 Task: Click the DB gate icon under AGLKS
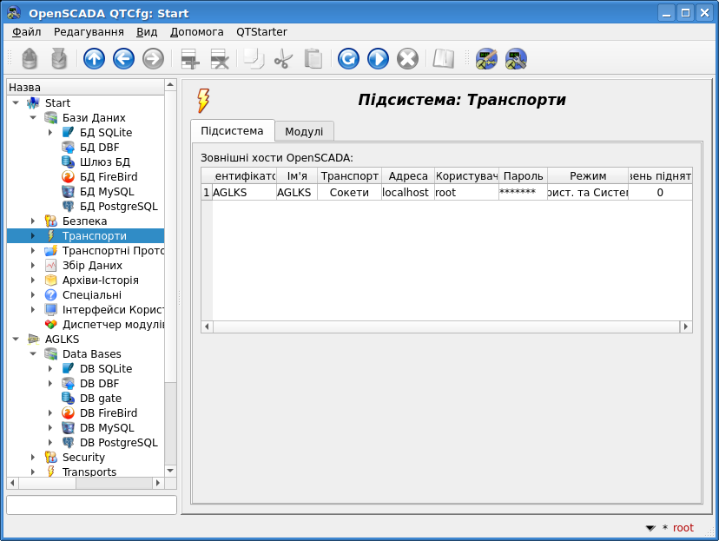pyautogui.click(x=68, y=398)
